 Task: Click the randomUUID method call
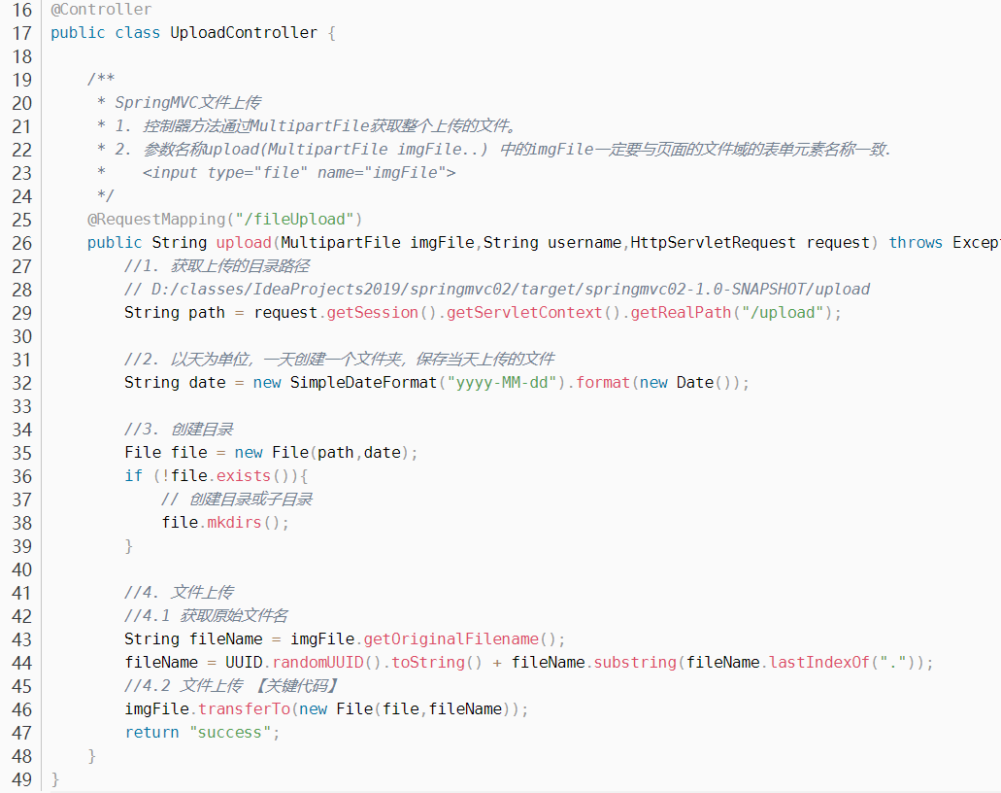(x=317, y=663)
